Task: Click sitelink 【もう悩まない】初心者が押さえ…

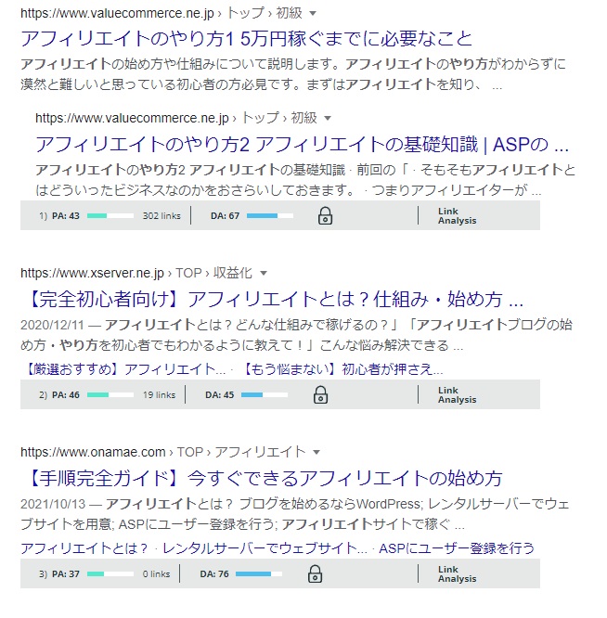Action: (342, 369)
